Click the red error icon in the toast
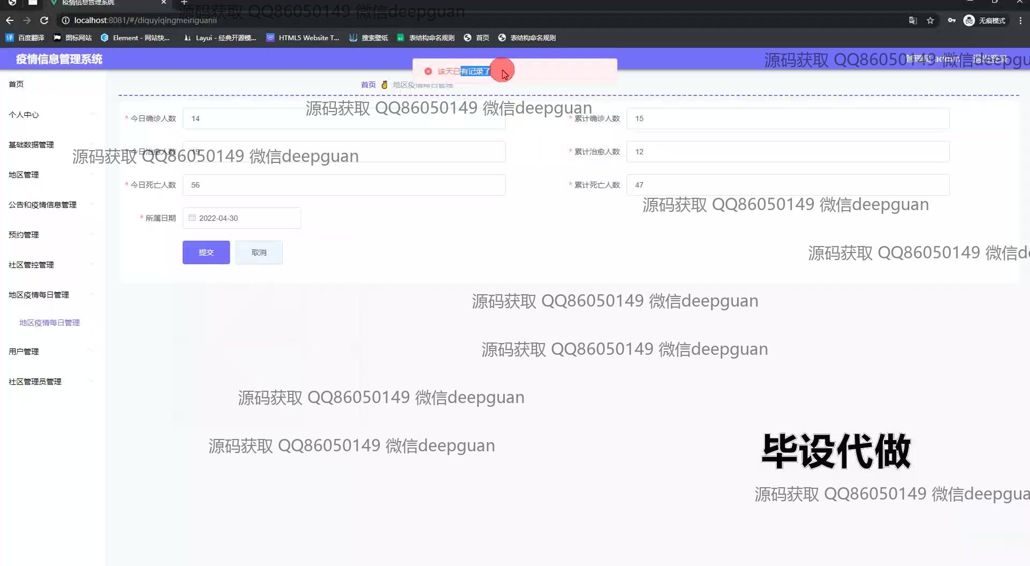Image resolution: width=1030 pixels, height=566 pixels. tap(428, 71)
